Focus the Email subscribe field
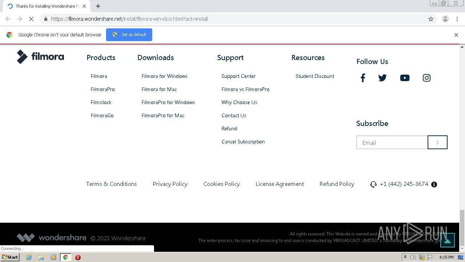 click(392, 142)
